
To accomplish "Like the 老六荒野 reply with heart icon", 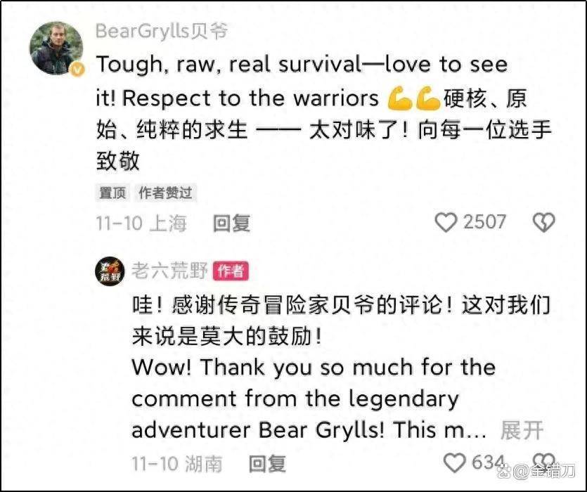I will [454, 462].
